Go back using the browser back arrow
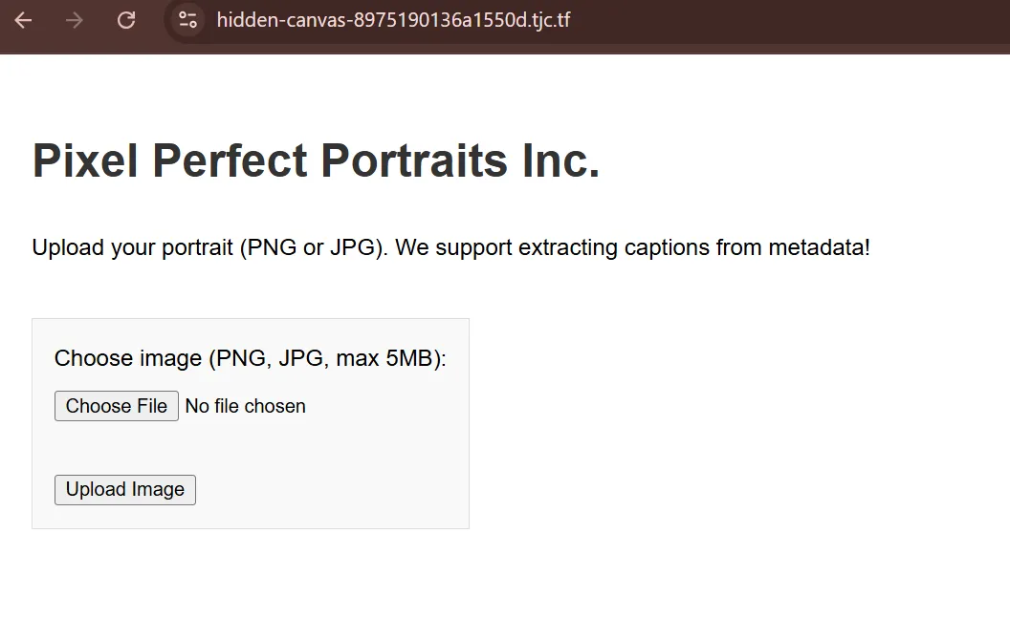 point(23,21)
